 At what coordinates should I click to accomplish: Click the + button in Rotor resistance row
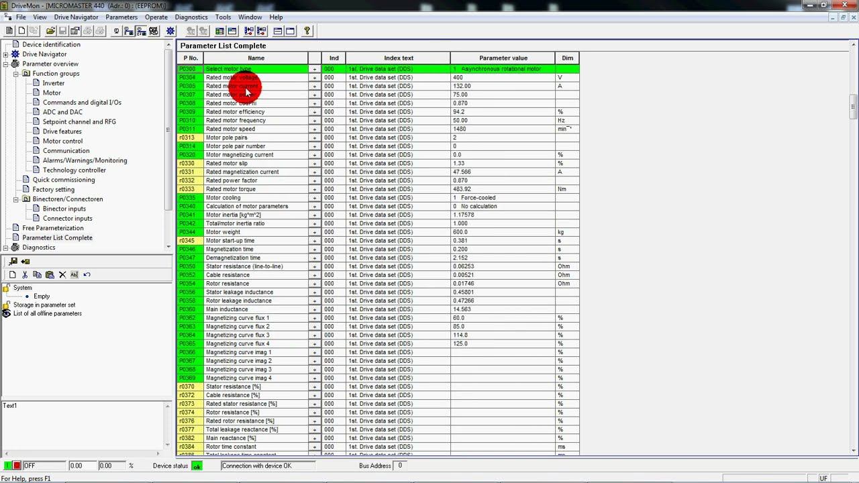click(x=314, y=284)
